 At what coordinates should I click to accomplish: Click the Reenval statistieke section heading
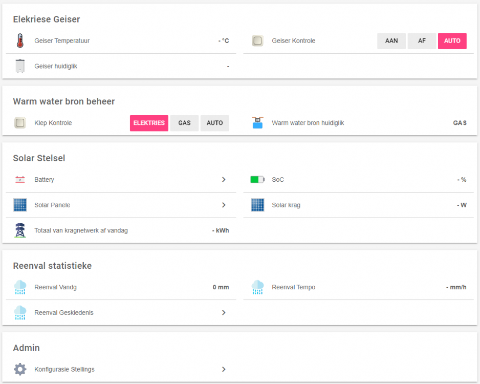[52, 266]
